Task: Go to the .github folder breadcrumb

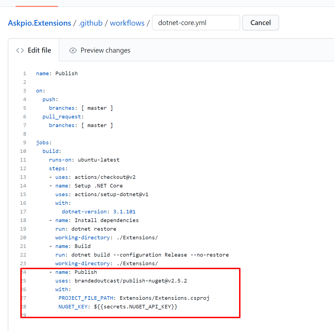Action: (90, 23)
